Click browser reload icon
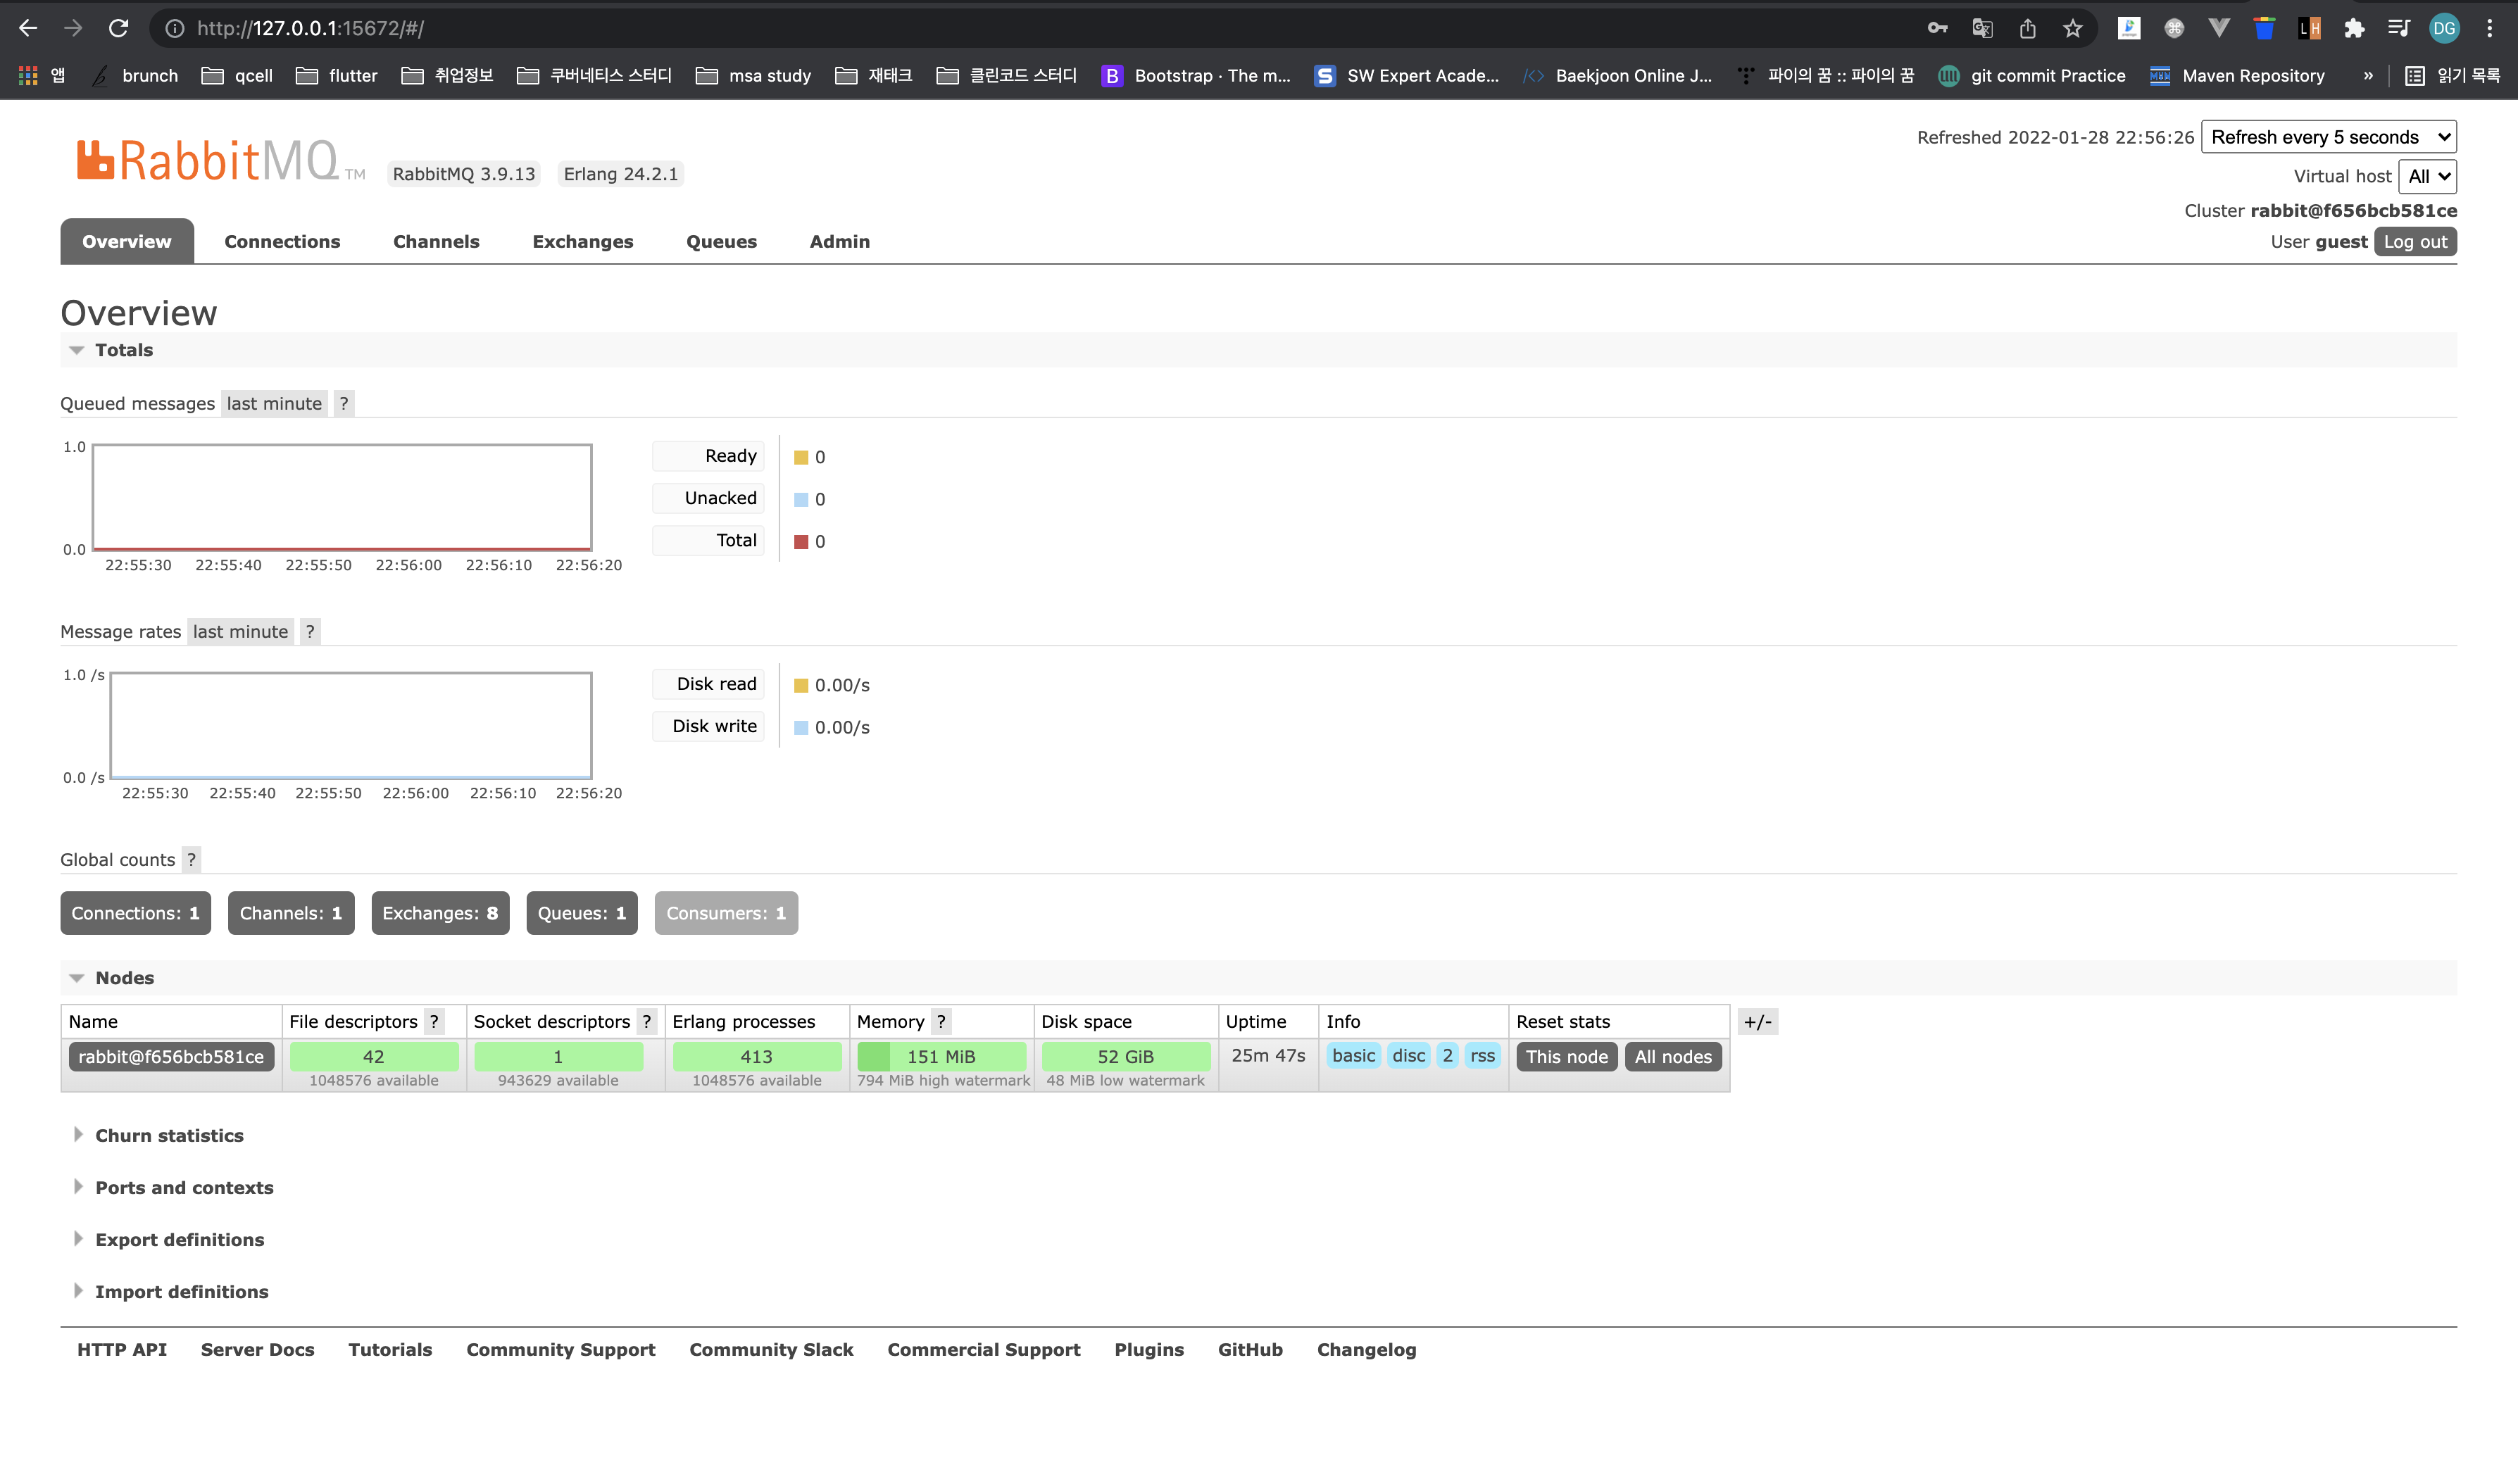Viewport: 2518px width, 1484px height. point(118,28)
